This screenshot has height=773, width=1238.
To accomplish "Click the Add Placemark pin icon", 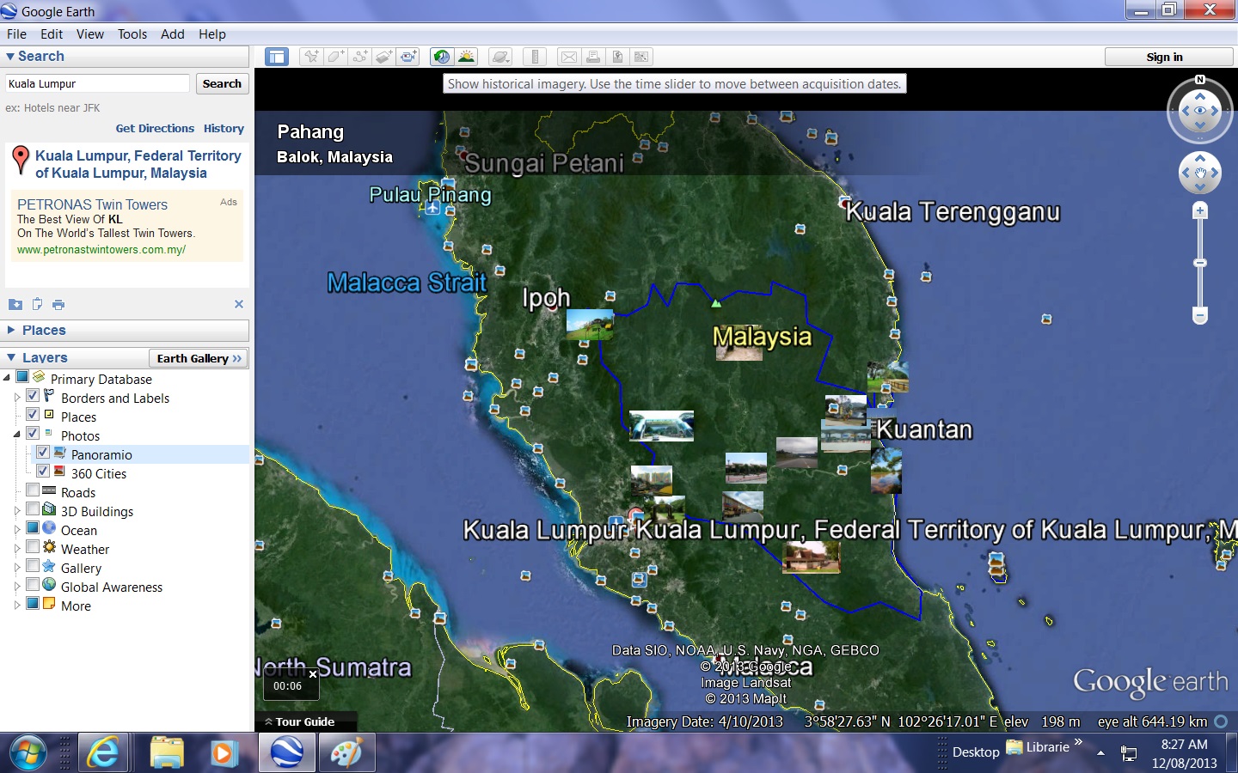I will click(x=311, y=57).
